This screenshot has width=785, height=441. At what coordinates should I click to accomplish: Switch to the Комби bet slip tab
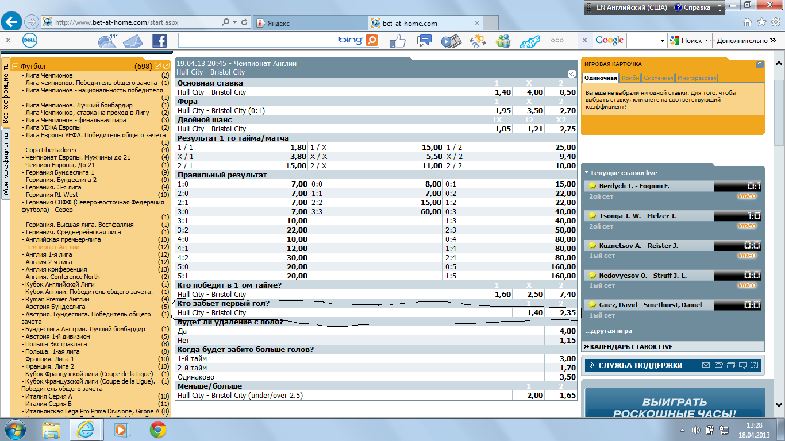click(x=630, y=78)
